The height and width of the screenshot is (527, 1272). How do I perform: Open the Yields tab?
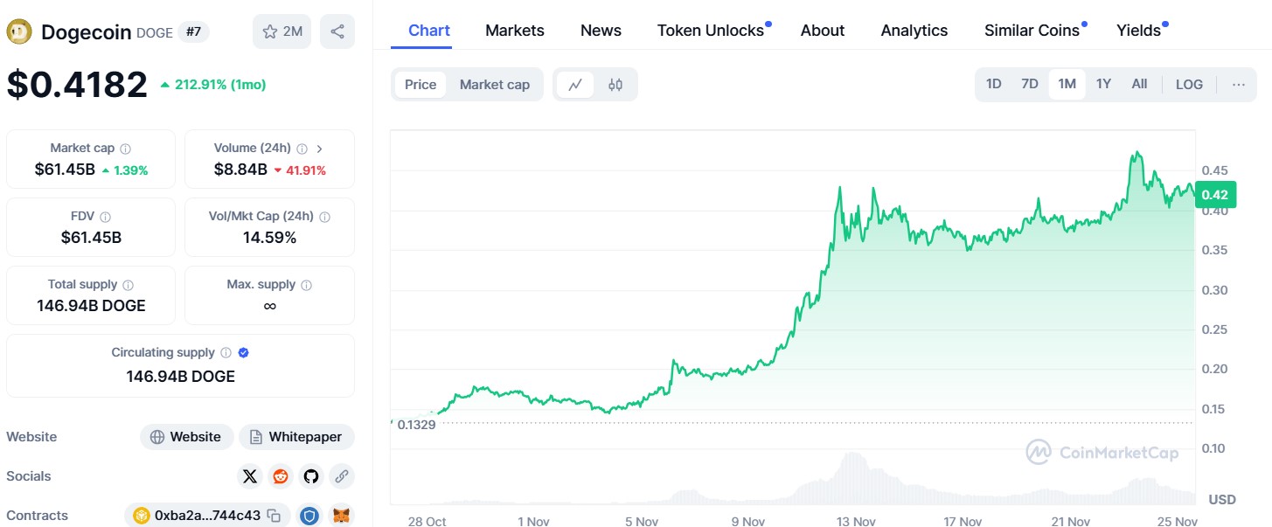point(1141,31)
